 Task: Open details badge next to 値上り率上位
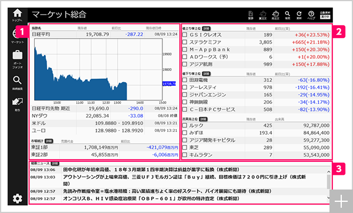206,29
